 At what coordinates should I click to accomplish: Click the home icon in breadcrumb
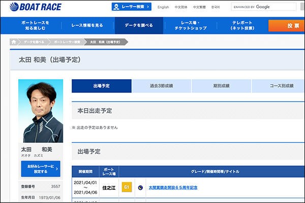point(14,42)
